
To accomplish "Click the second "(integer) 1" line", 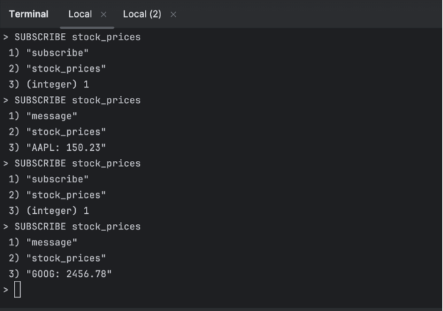I will click(49, 211).
